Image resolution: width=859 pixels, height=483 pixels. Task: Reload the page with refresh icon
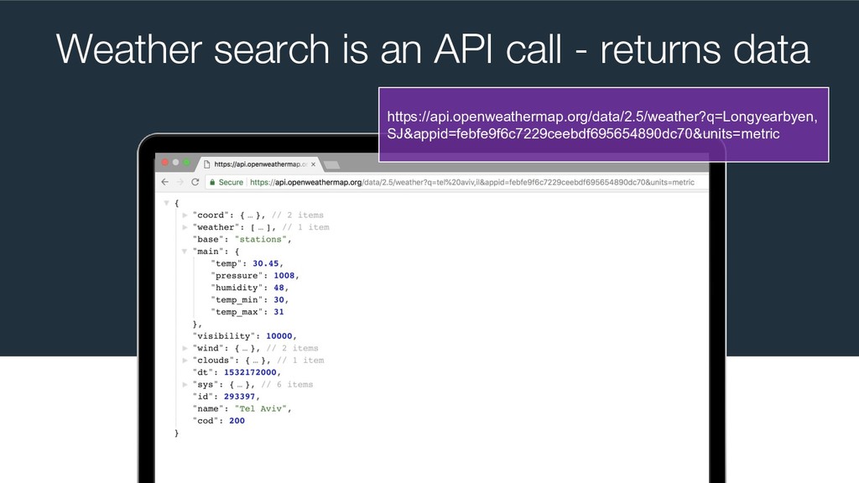pos(195,182)
